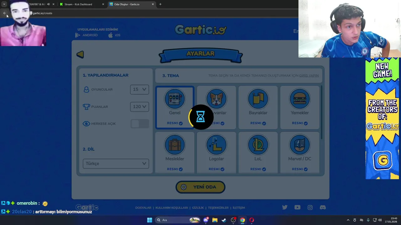Screen dimensions: 401x225
Task: Click the New Game advertisement banner
Action: pos(382,118)
